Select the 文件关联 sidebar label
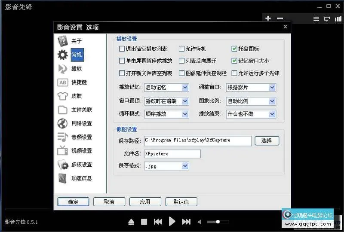Image resolution: width=344 pixels, height=232 pixels. 81,110
